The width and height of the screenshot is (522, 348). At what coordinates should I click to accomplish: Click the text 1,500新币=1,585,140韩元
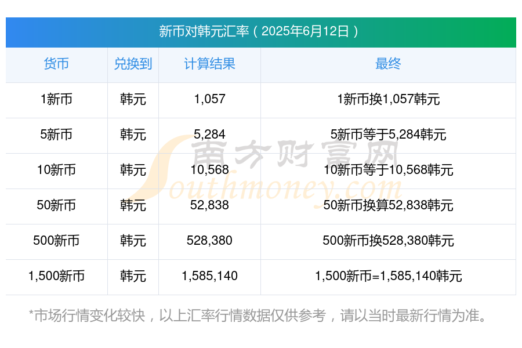pos(388,276)
